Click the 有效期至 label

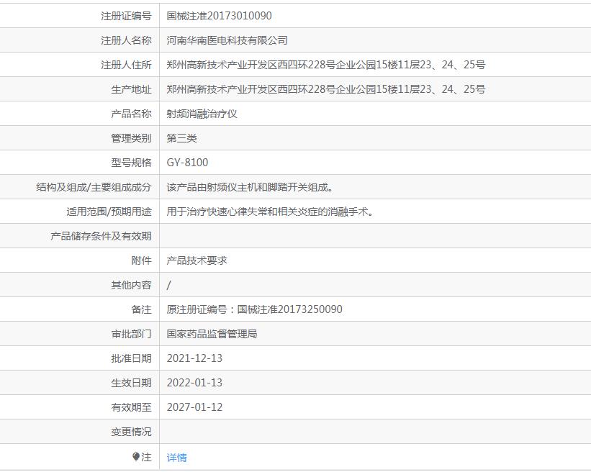coord(131,407)
